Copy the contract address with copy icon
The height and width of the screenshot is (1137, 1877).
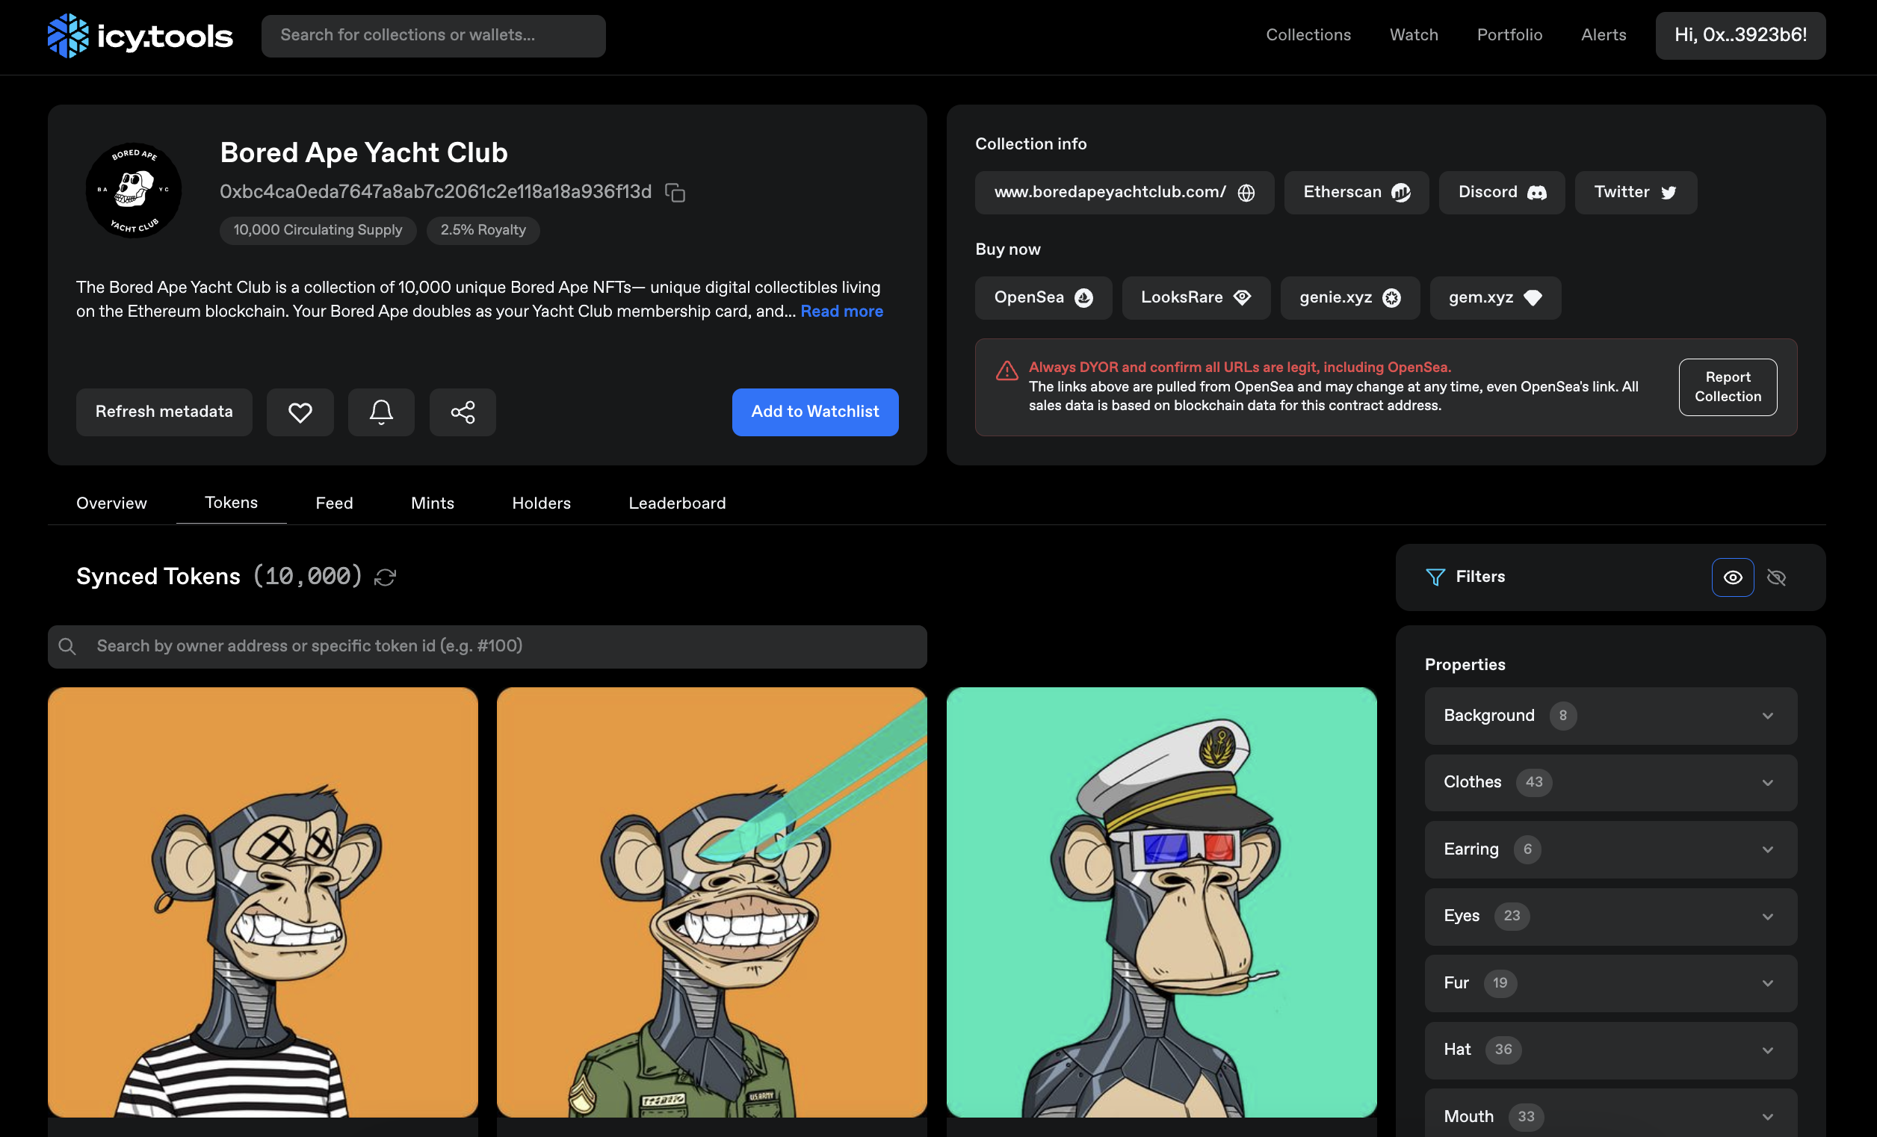click(675, 193)
